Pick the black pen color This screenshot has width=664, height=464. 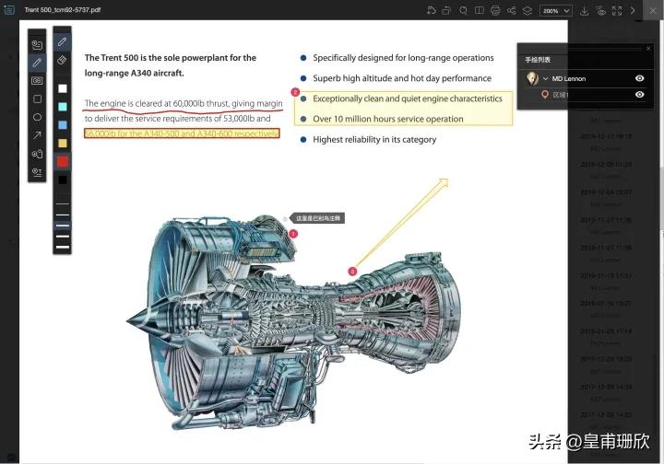point(63,180)
